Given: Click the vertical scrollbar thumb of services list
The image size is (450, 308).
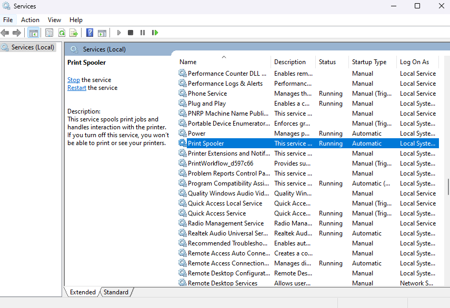Looking at the screenshot, I should (448, 187).
